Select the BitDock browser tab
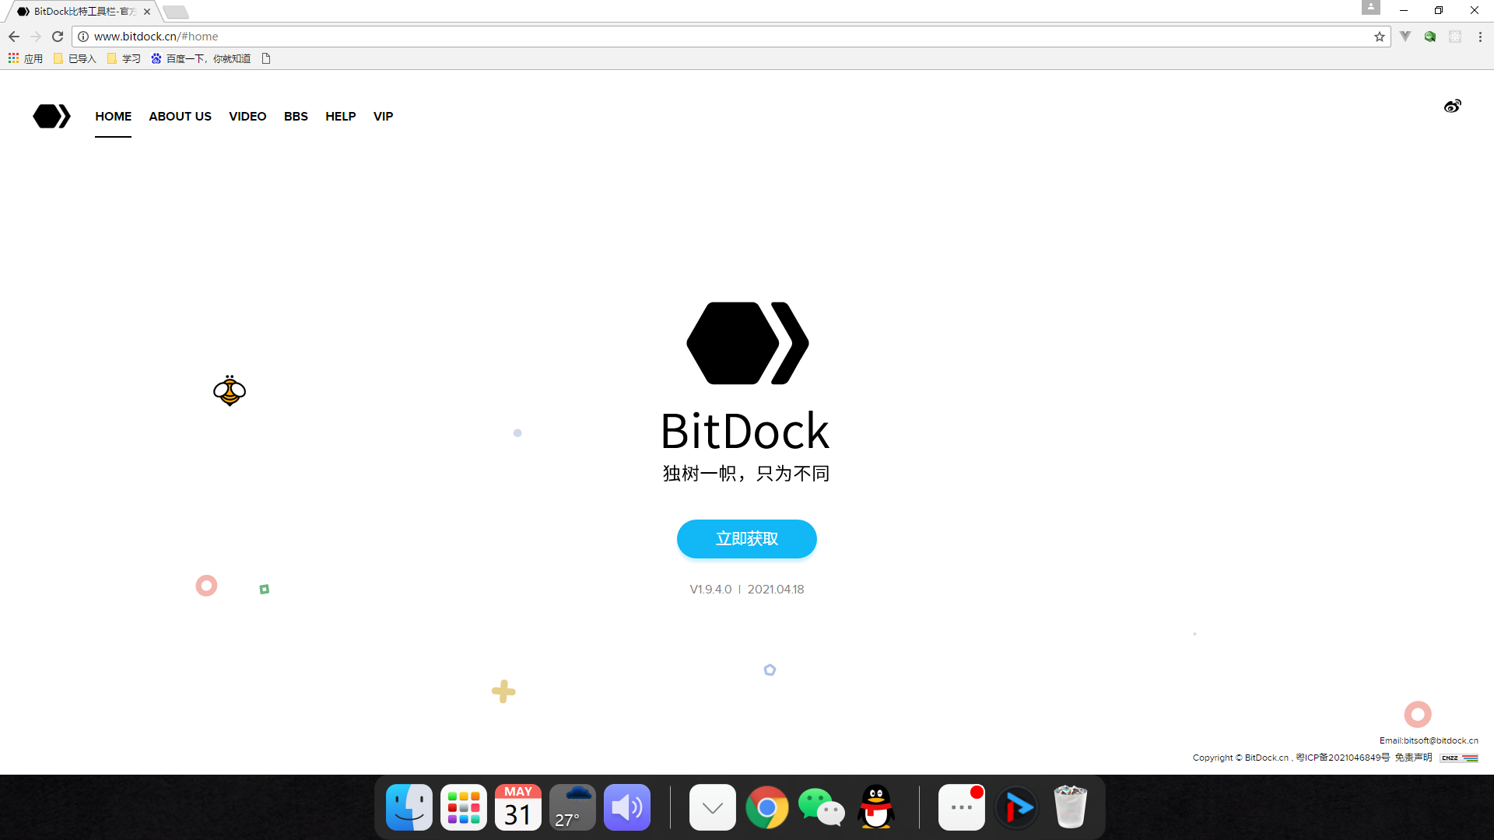The height and width of the screenshot is (840, 1494). (x=84, y=12)
